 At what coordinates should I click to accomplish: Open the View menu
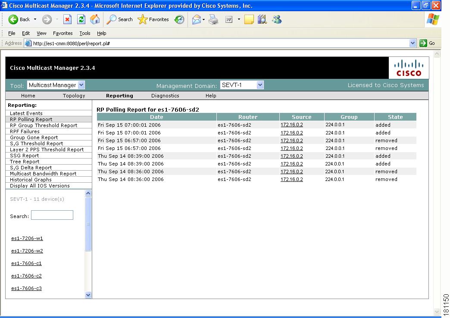tap(41, 33)
